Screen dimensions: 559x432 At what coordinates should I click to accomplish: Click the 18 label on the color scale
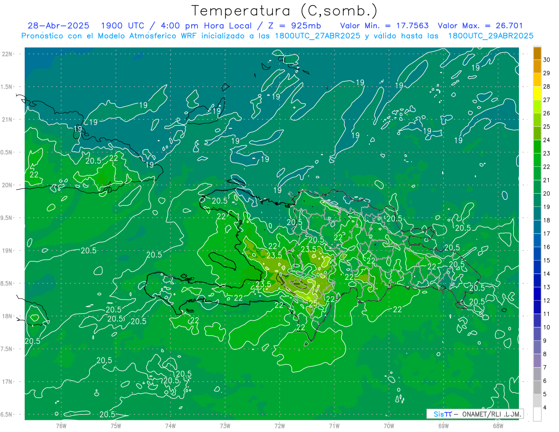[547, 220]
